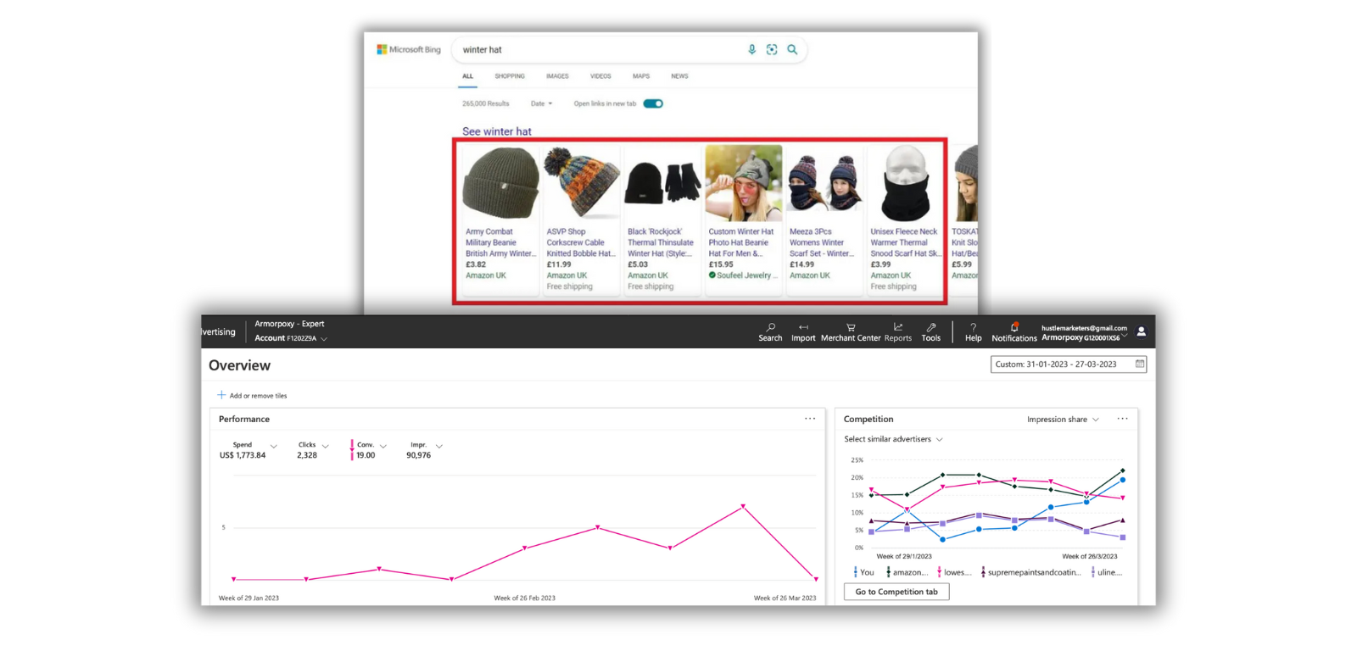This screenshot has height=651, width=1357.
Task: Expand the Conv. metric dropdown
Action: pos(383,446)
